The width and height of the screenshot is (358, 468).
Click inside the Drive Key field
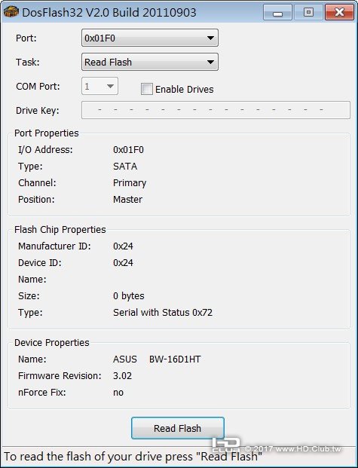pyautogui.click(x=216, y=110)
